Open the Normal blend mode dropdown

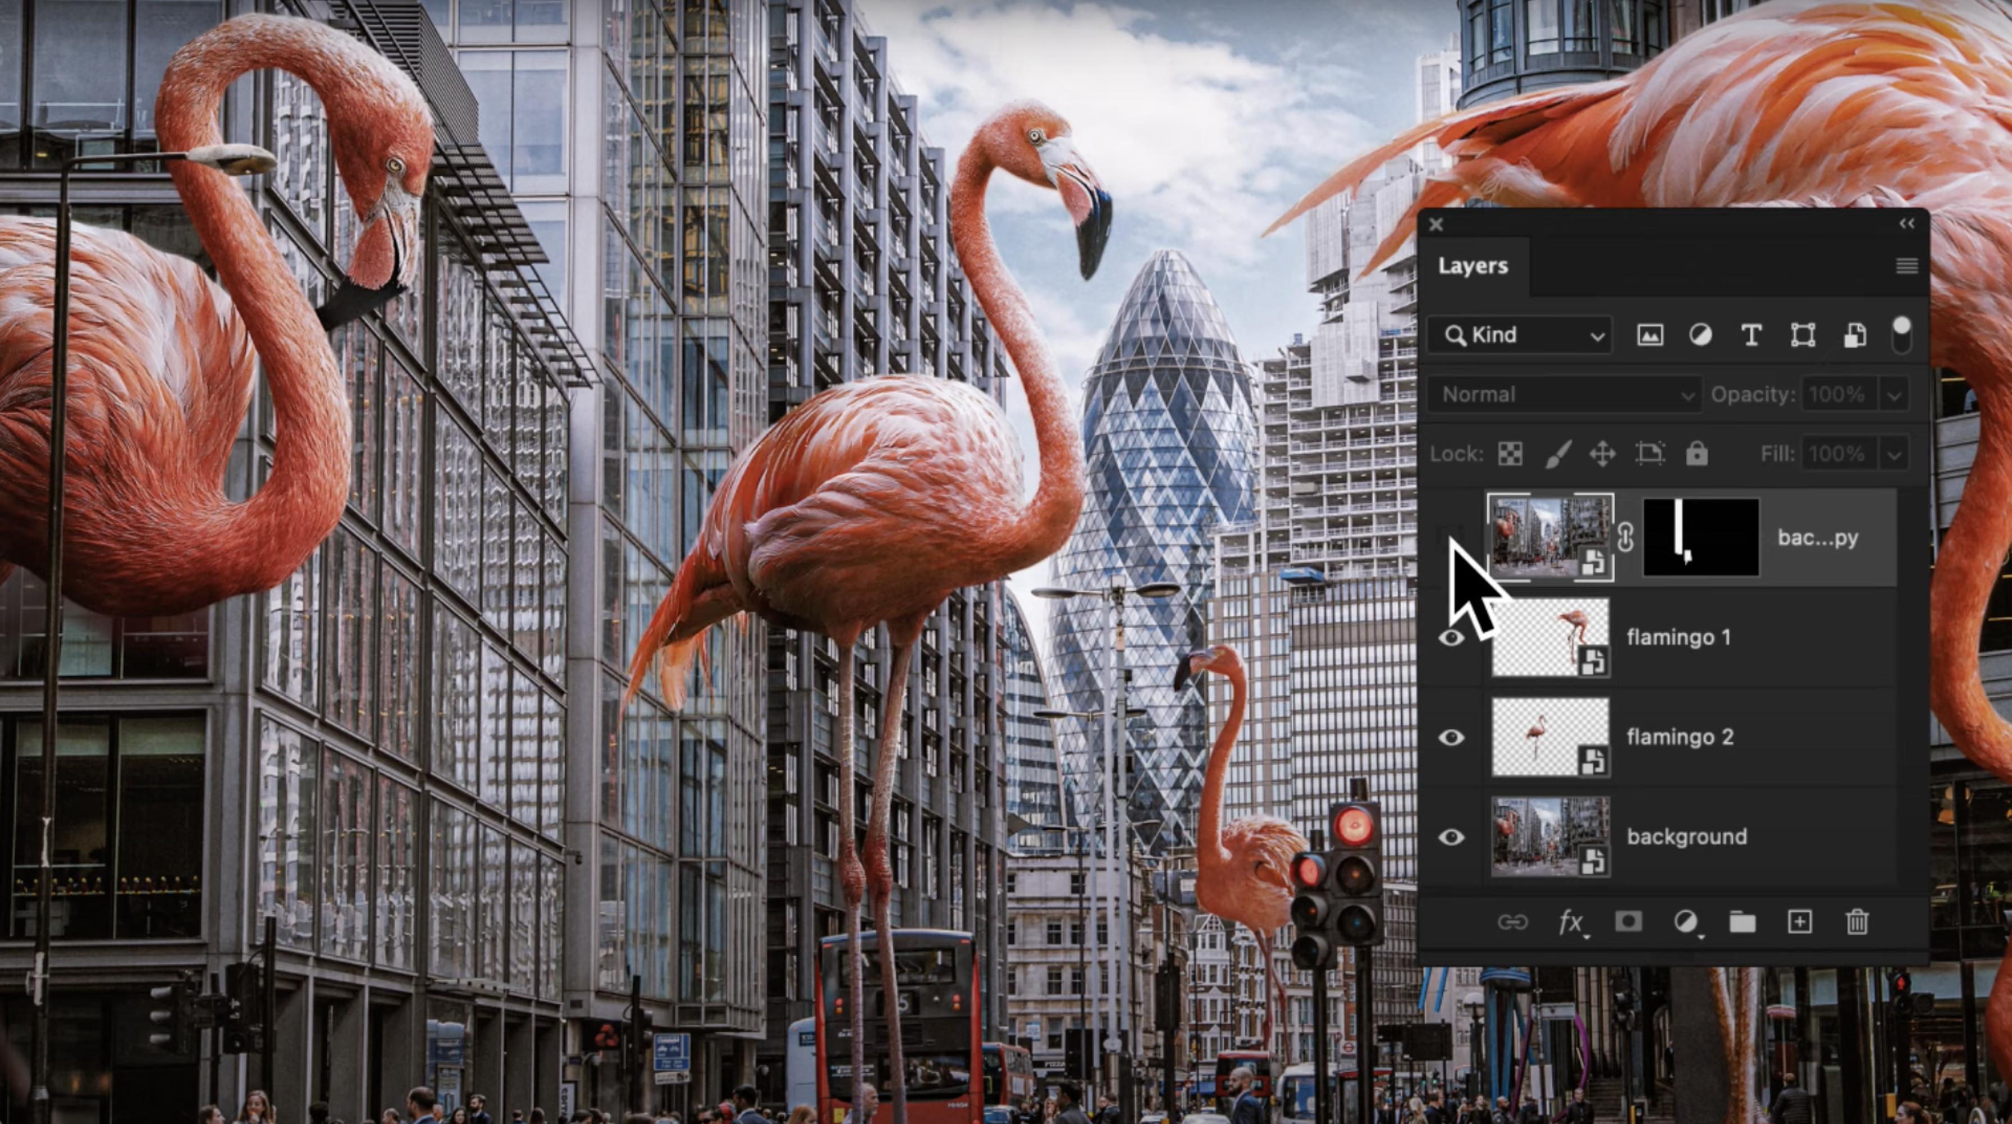pos(1563,395)
